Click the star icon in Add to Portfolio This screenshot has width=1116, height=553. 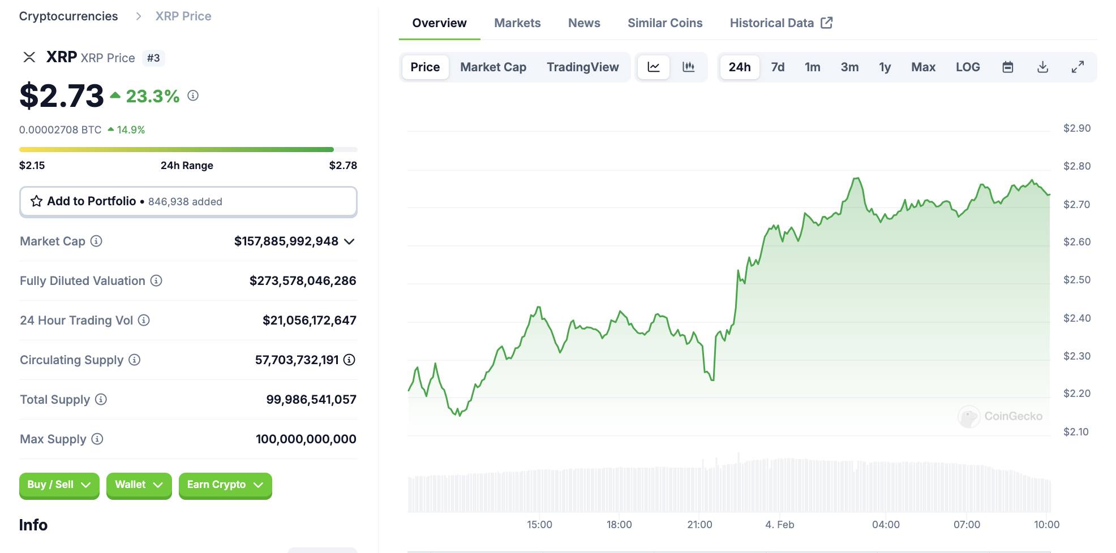(37, 201)
